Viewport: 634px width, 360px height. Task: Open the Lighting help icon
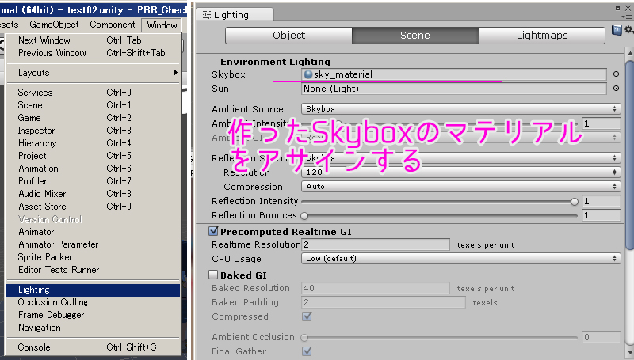(x=617, y=30)
